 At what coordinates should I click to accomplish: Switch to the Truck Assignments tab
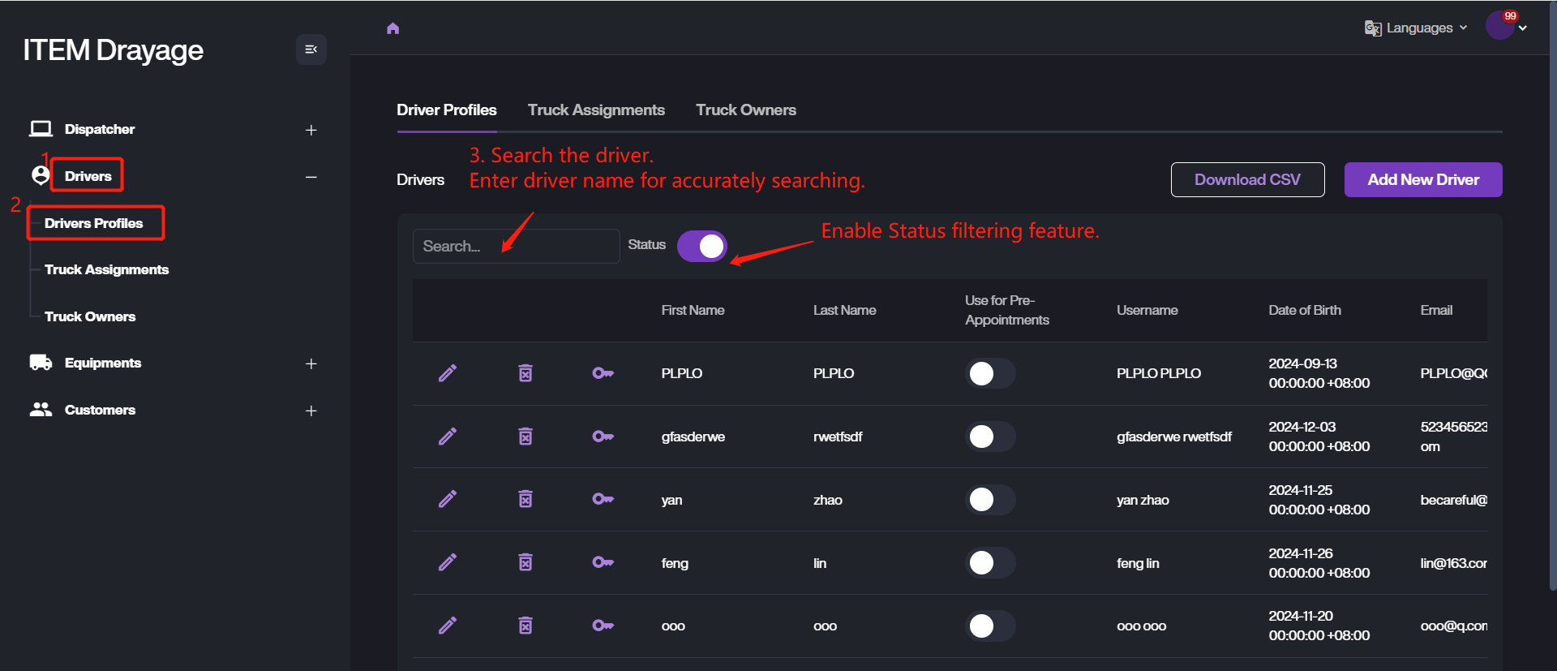click(x=596, y=110)
